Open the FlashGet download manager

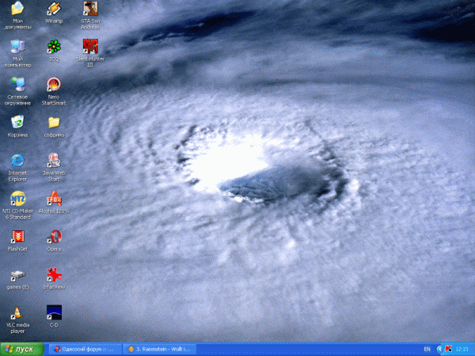coord(17,236)
